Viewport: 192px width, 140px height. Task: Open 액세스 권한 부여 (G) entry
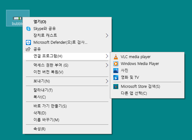pos(67,65)
